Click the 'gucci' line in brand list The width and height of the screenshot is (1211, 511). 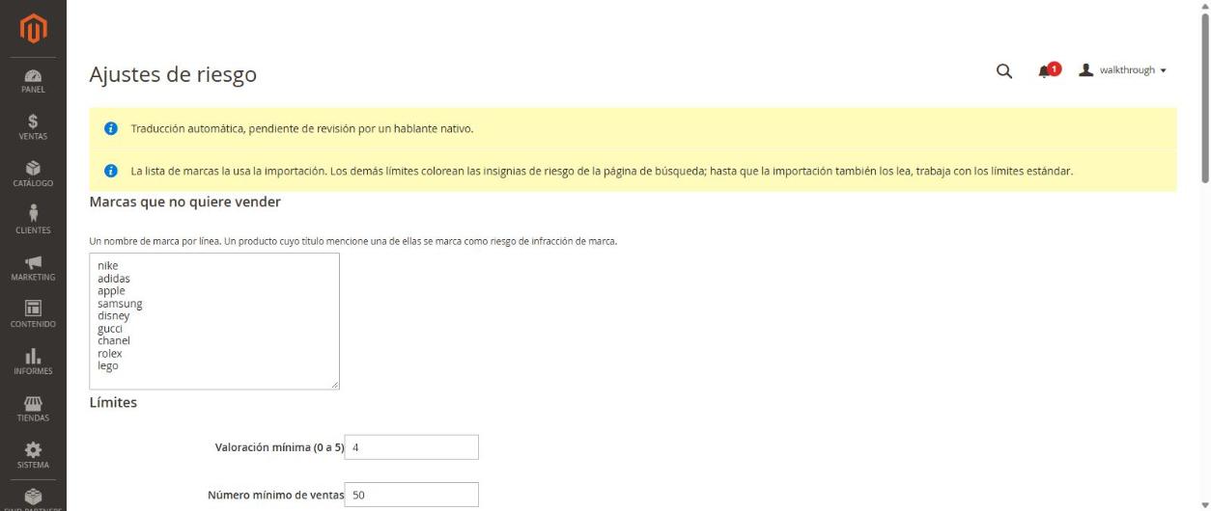pyautogui.click(x=110, y=329)
